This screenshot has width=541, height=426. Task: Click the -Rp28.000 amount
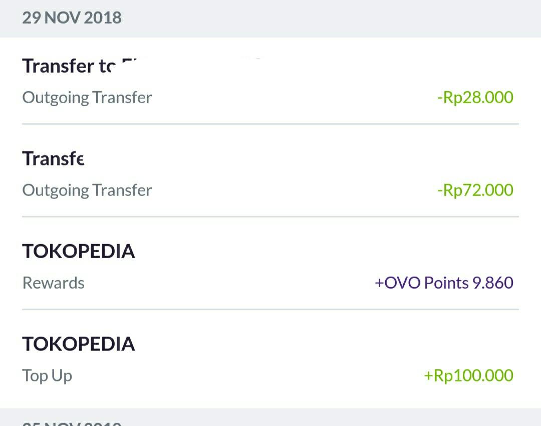coord(475,97)
